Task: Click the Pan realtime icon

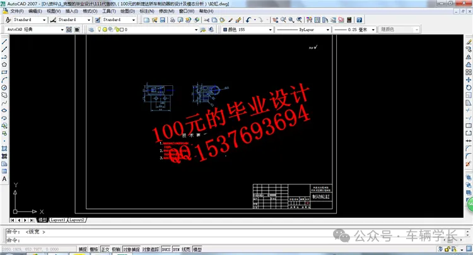Action: pos(276,20)
